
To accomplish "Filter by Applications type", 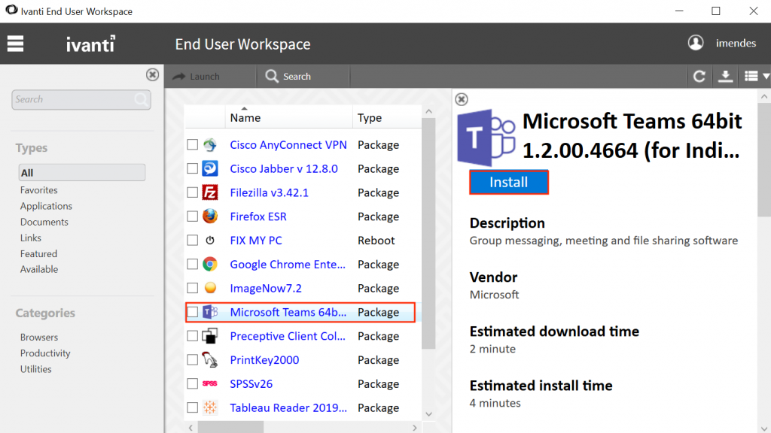I will pos(46,206).
